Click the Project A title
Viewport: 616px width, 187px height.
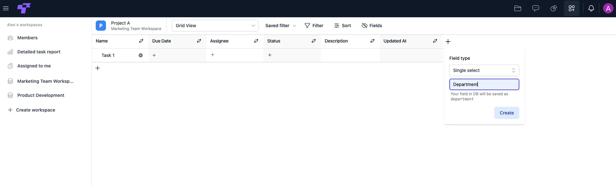pos(120,23)
